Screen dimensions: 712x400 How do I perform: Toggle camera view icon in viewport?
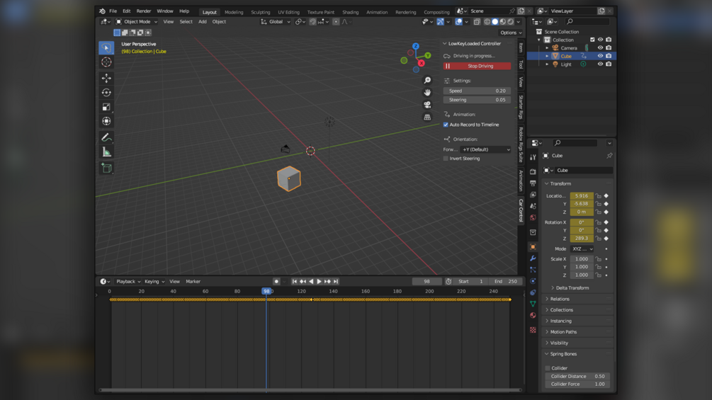coord(427,105)
